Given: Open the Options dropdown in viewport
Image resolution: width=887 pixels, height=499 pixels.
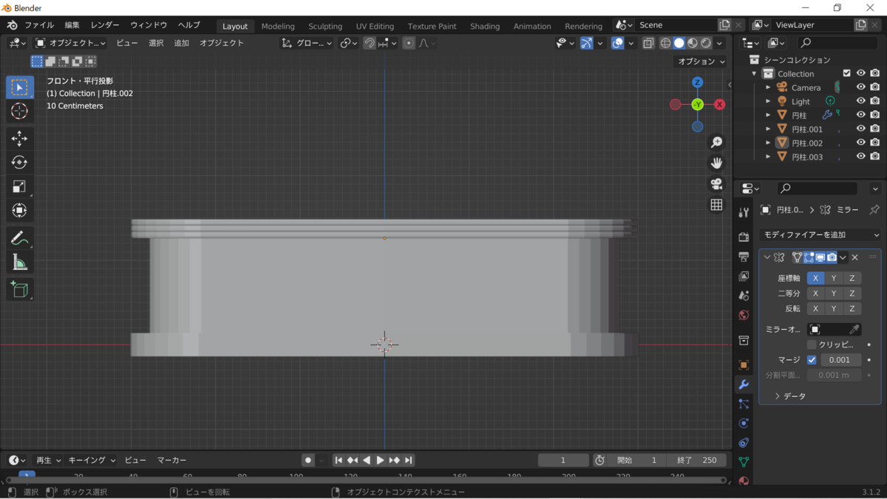Looking at the screenshot, I should (x=701, y=61).
